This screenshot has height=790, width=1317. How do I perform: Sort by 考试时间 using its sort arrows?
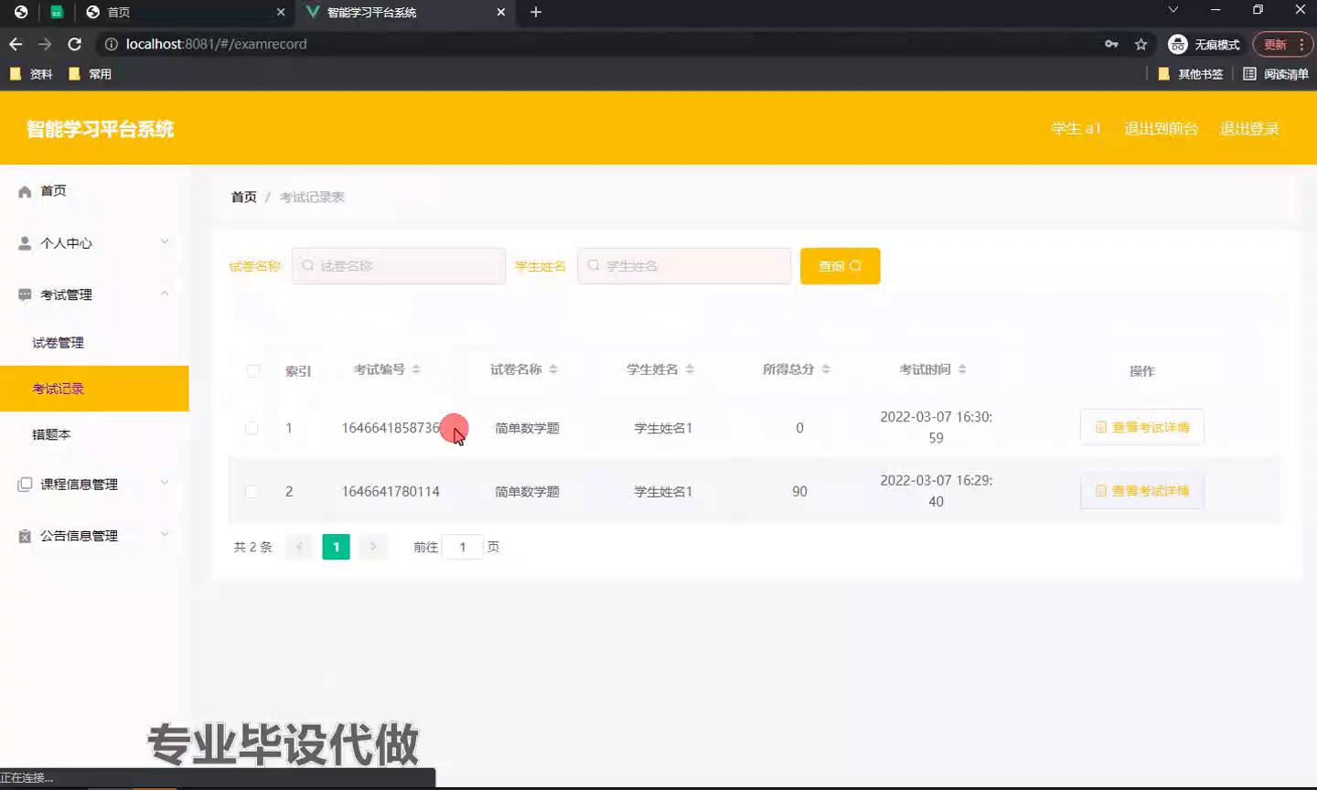pyautogui.click(x=962, y=369)
